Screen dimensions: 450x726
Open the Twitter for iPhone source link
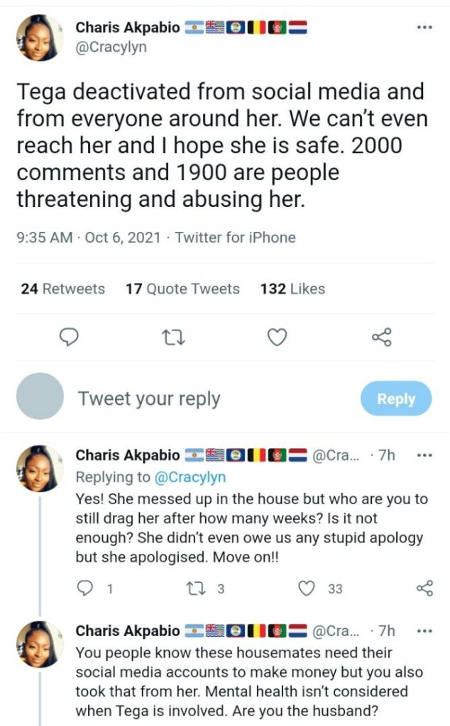[x=236, y=238]
